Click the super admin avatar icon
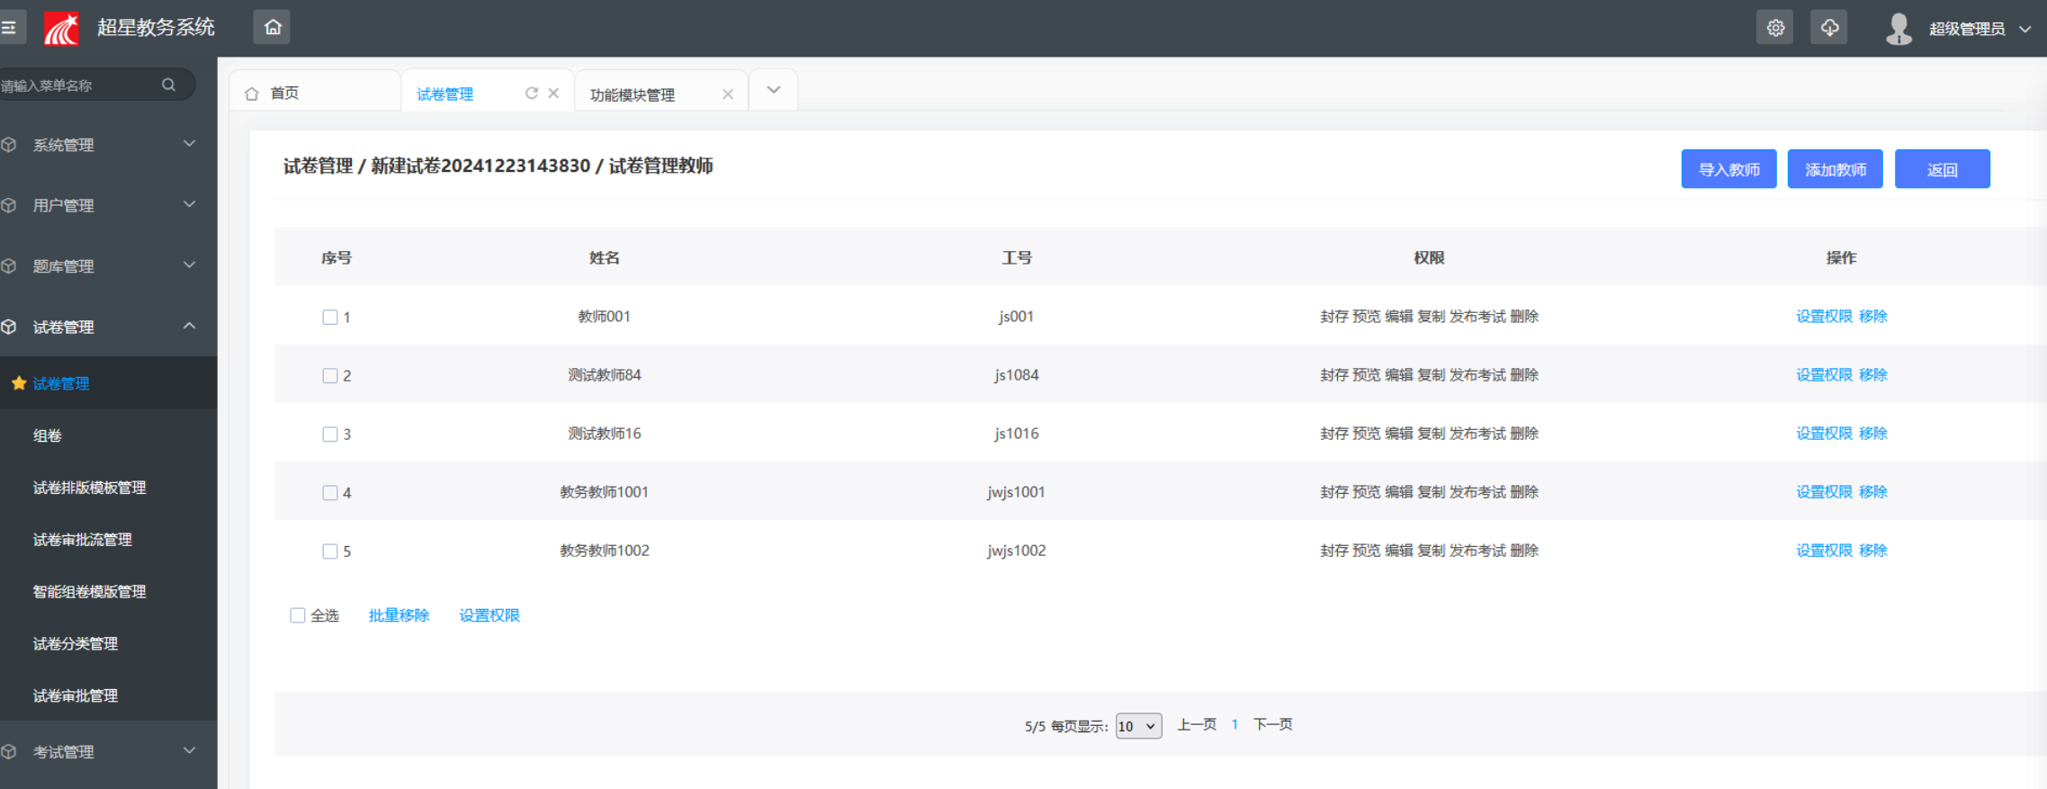The height and width of the screenshot is (789, 2047). point(1899,28)
